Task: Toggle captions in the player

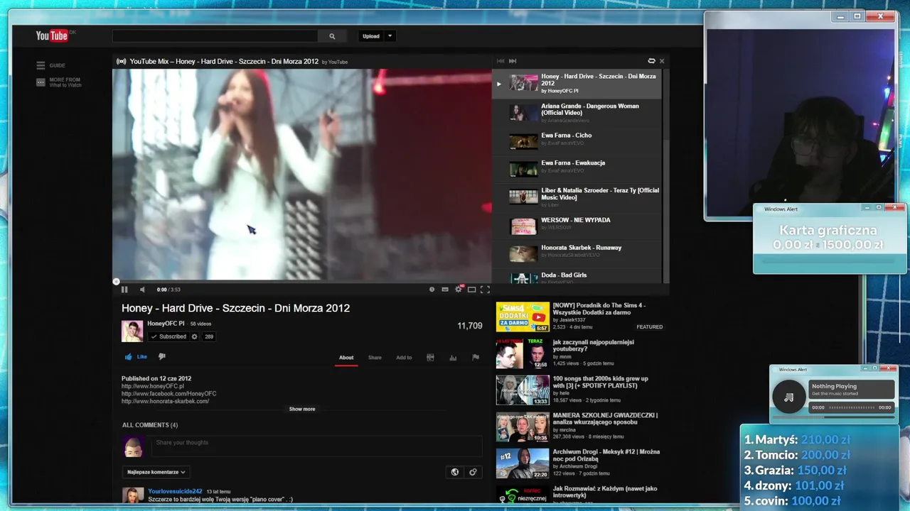Action: click(445, 290)
